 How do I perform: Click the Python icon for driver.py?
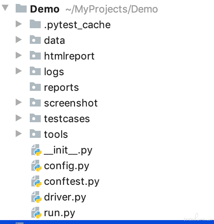click(36, 197)
